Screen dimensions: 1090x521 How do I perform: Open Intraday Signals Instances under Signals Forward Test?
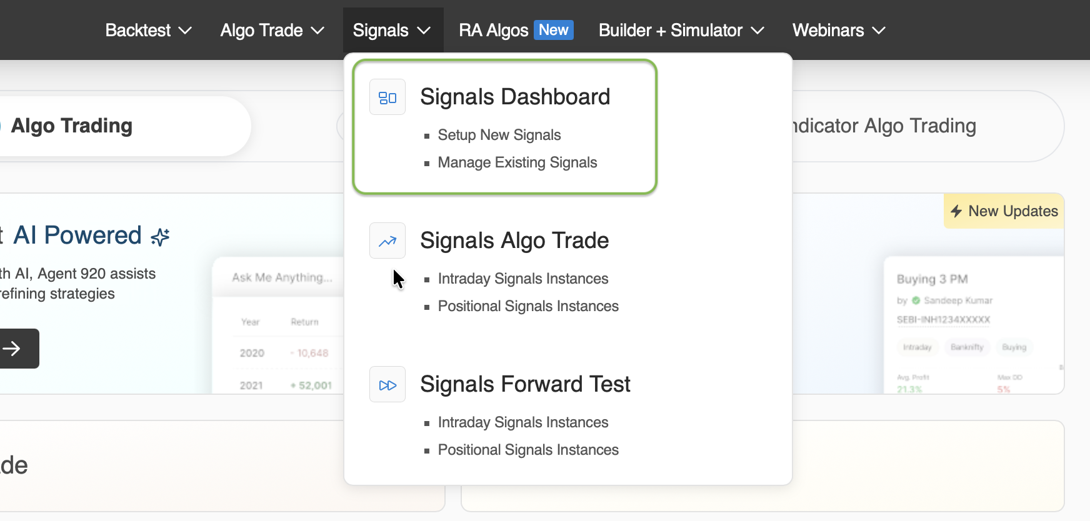click(523, 422)
